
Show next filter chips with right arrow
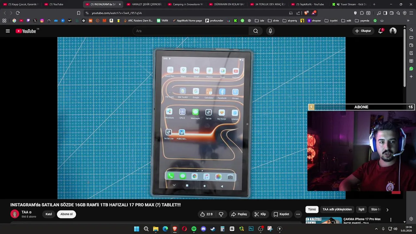(387, 210)
